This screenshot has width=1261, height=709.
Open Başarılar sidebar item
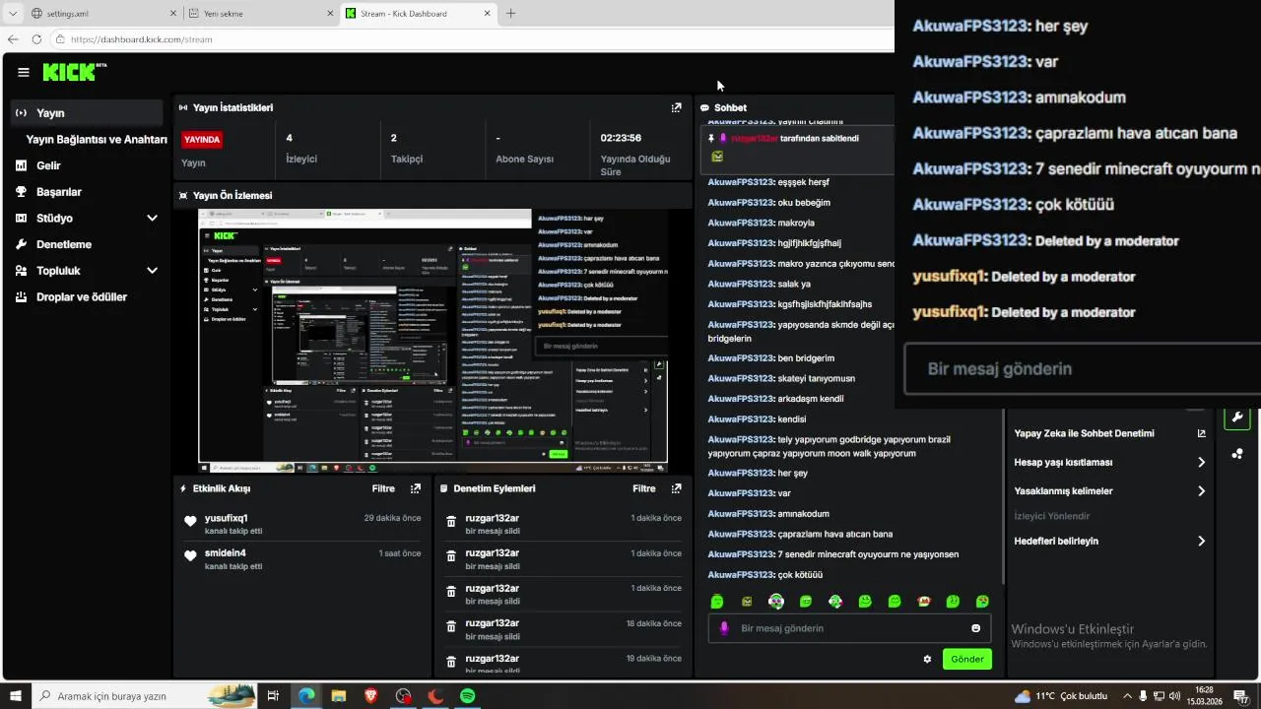pos(87,192)
